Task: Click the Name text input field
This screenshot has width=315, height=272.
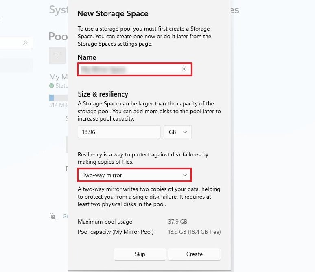Action: click(x=135, y=69)
